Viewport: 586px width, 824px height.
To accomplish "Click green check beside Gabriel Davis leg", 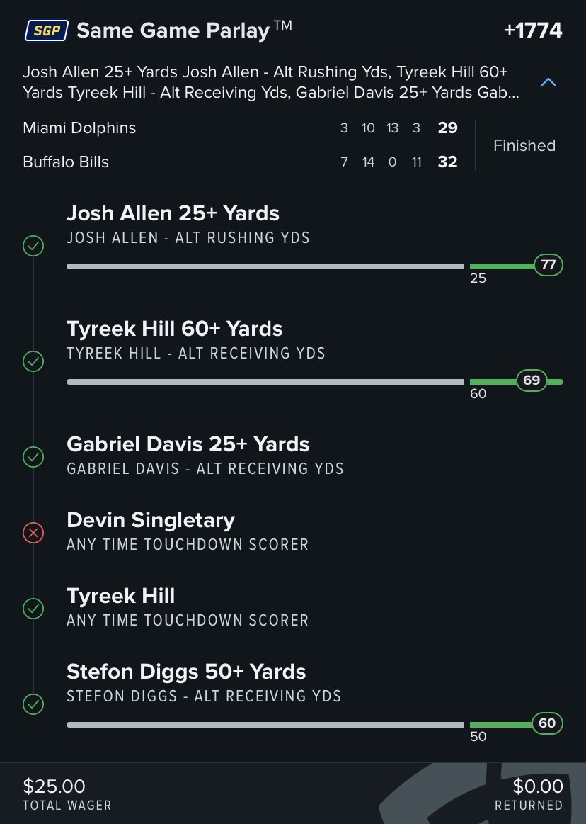I will [x=33, y=457].
